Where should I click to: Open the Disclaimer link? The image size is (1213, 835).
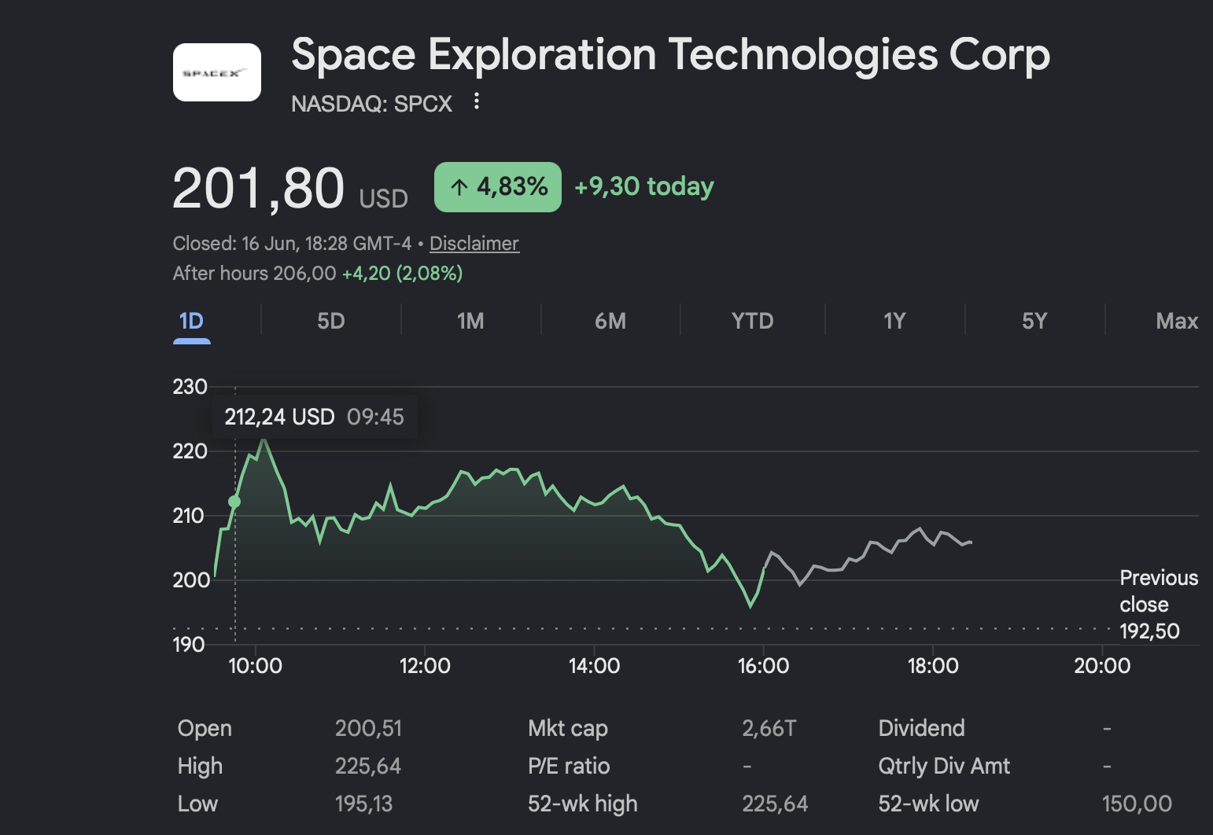[474, 244]
